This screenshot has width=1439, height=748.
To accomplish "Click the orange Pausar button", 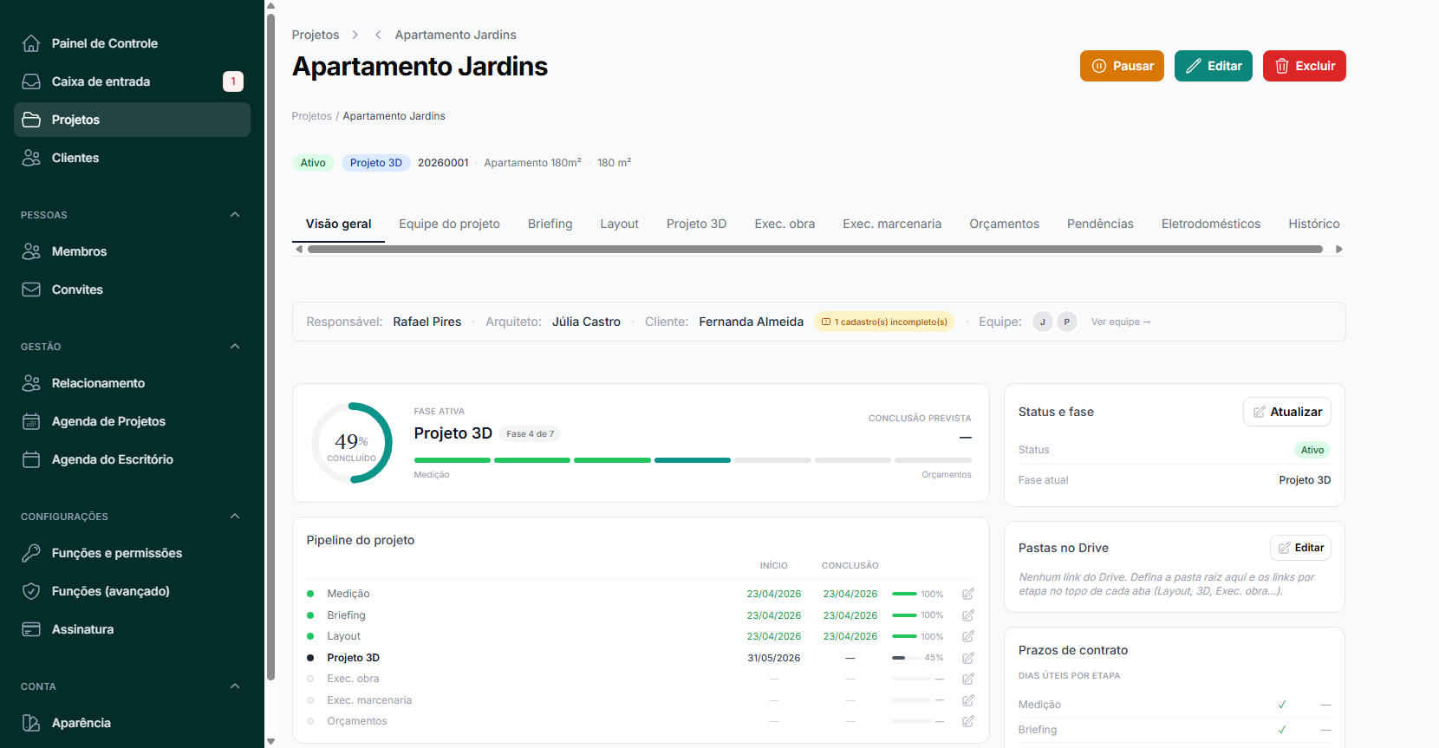I will (1122, 66).
